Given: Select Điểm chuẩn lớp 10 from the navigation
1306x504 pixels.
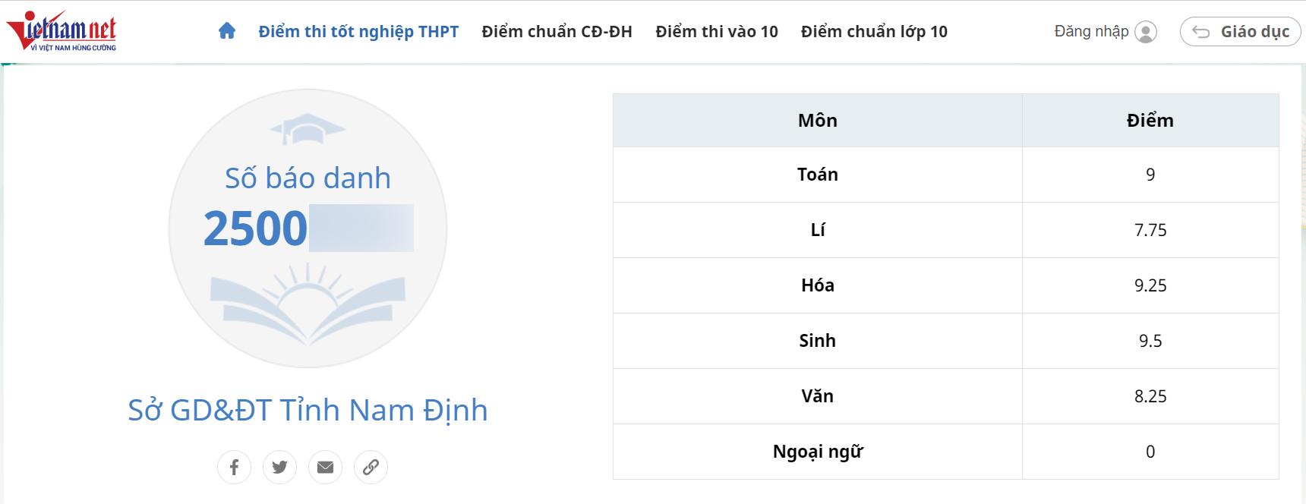Looking at the screenshot, I should 873,31.
